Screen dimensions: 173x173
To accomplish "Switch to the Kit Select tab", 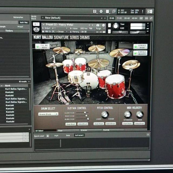I will (x=45, y=131).
